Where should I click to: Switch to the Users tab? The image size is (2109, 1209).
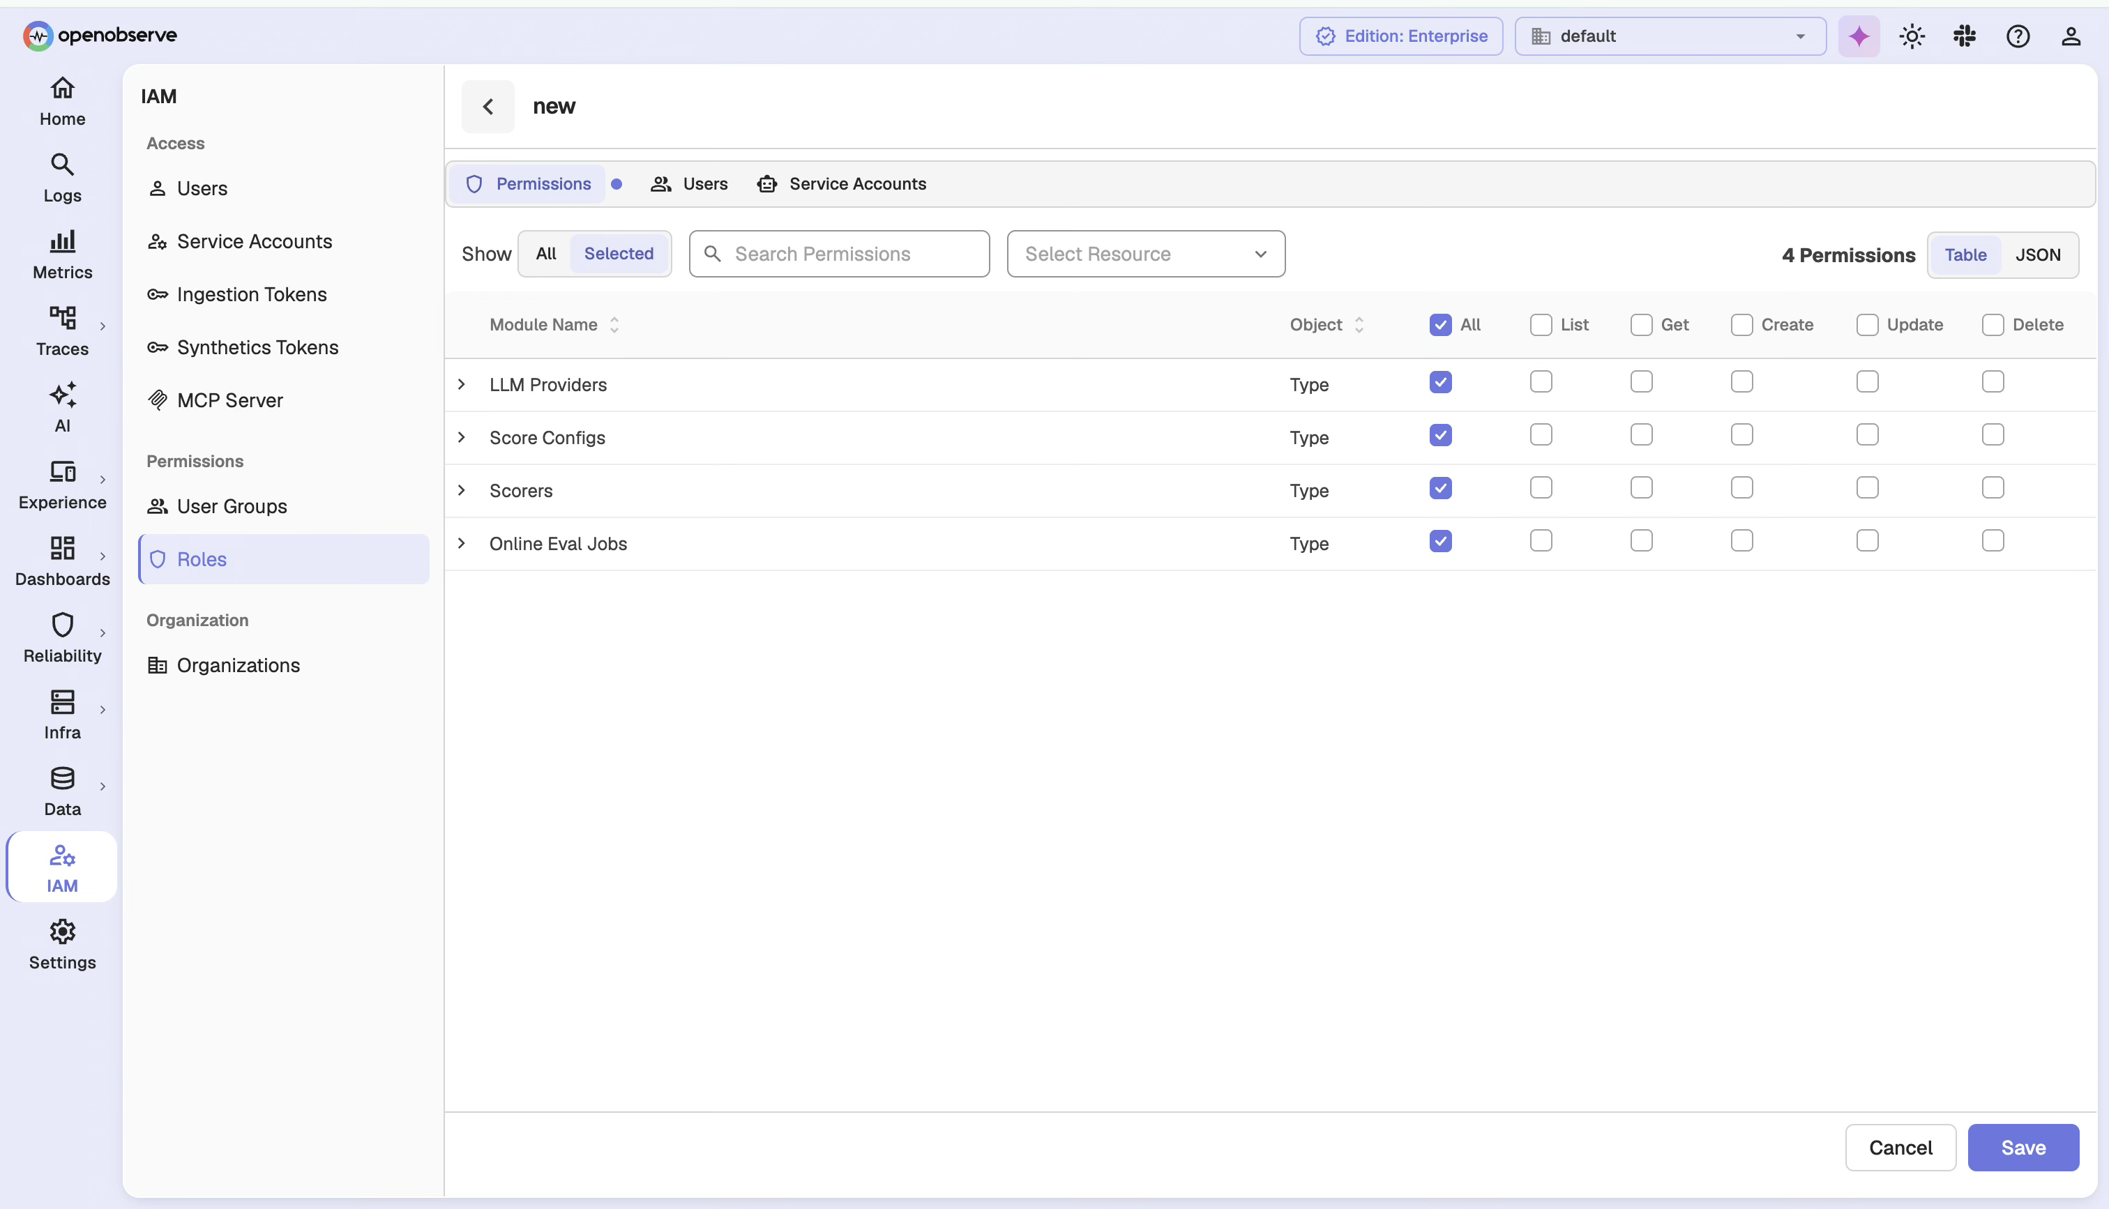[x=689, y=184]
